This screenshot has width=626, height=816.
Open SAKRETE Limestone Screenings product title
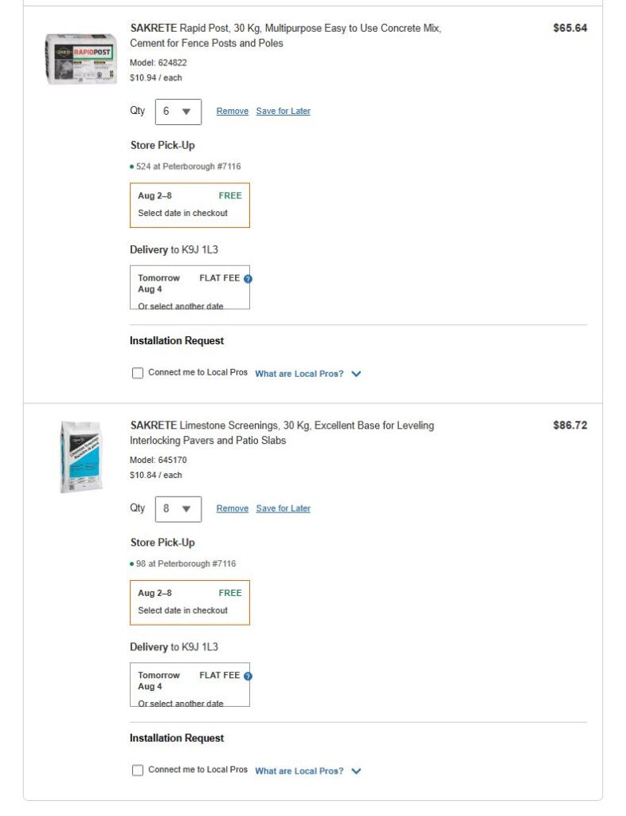[x=282, y=433]
